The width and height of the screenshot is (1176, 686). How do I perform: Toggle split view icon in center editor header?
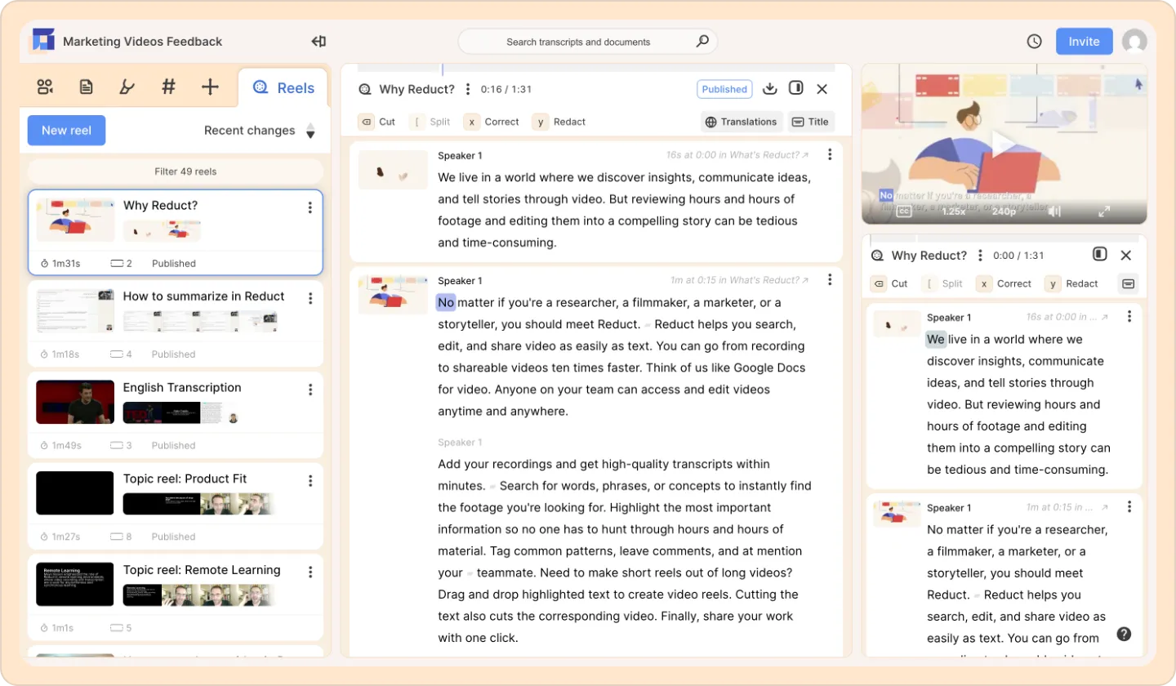pos(795,88)
